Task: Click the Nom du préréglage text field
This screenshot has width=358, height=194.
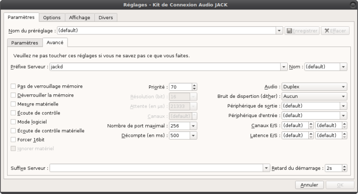Action: pos(166,30)
